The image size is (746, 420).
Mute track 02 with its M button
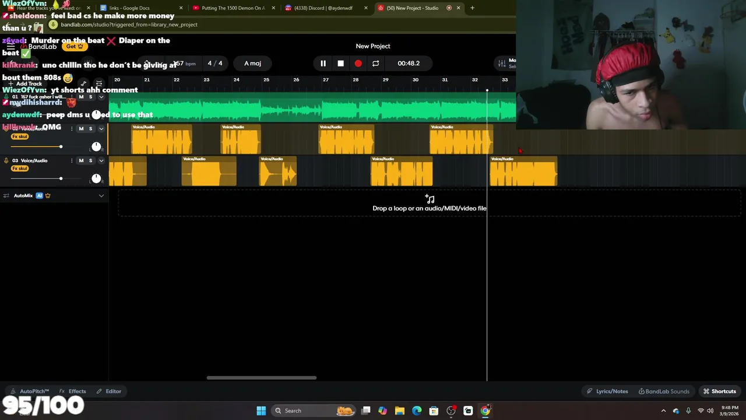(x=81, y=128)
